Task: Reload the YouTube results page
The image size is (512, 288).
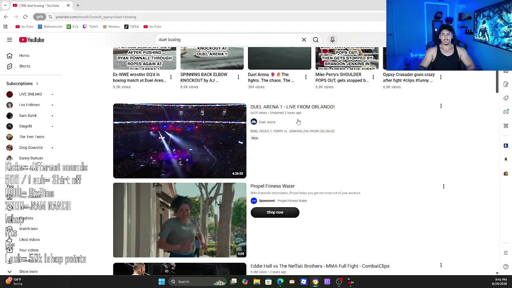Action: tap(25, 17)
